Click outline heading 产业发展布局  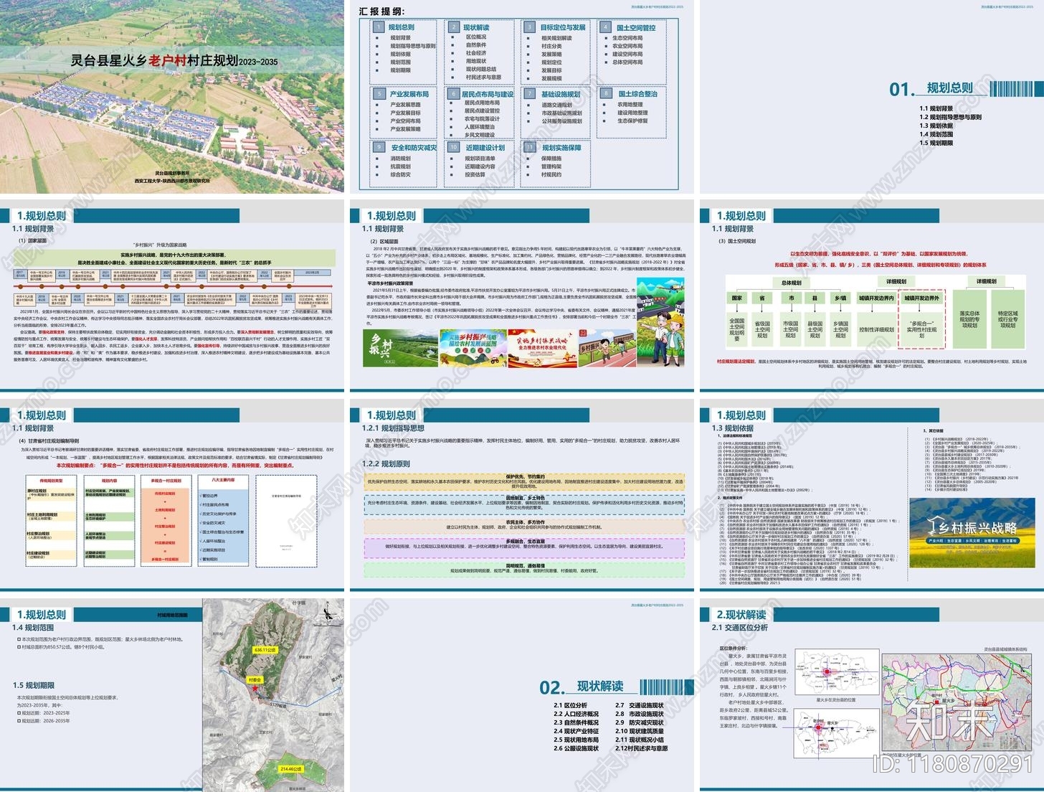coord(409,94)
